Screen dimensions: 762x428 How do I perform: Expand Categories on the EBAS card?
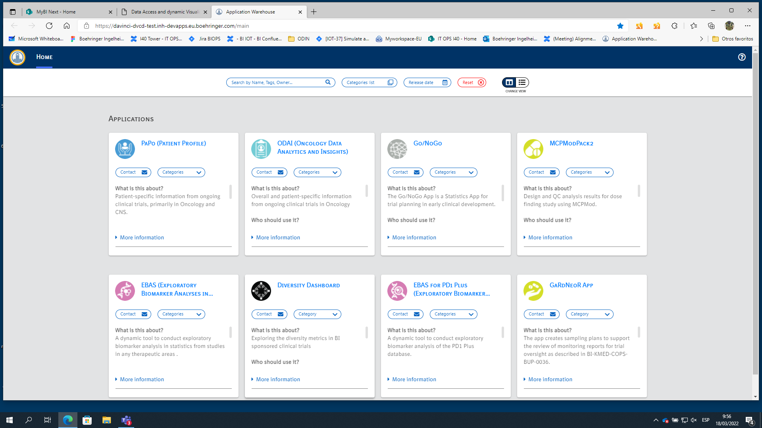click(x=181, y=314)
